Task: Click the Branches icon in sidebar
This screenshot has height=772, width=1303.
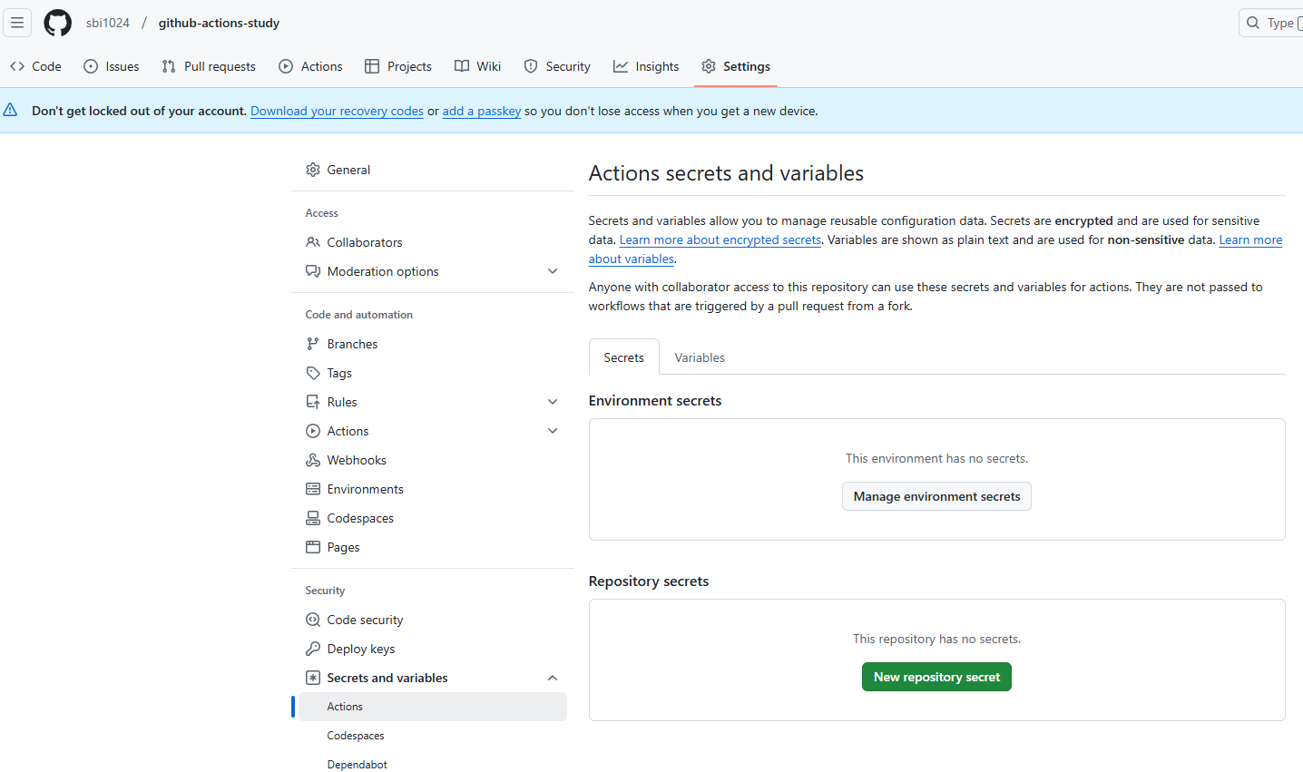Action: (x=313, y=344)
